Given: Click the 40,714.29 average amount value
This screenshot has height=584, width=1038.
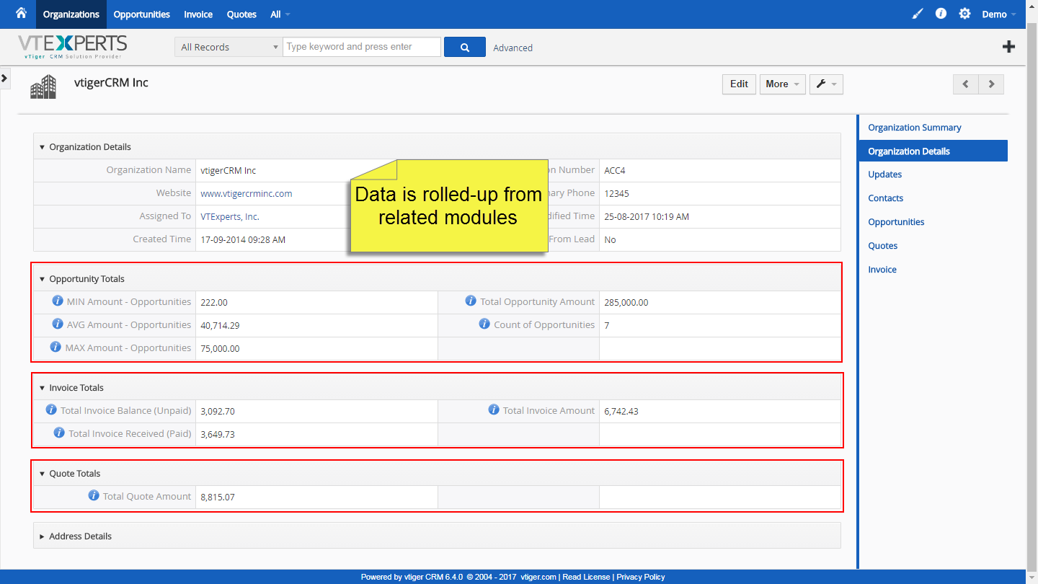Looking at the screenshot, I should [x=220, y=326].
